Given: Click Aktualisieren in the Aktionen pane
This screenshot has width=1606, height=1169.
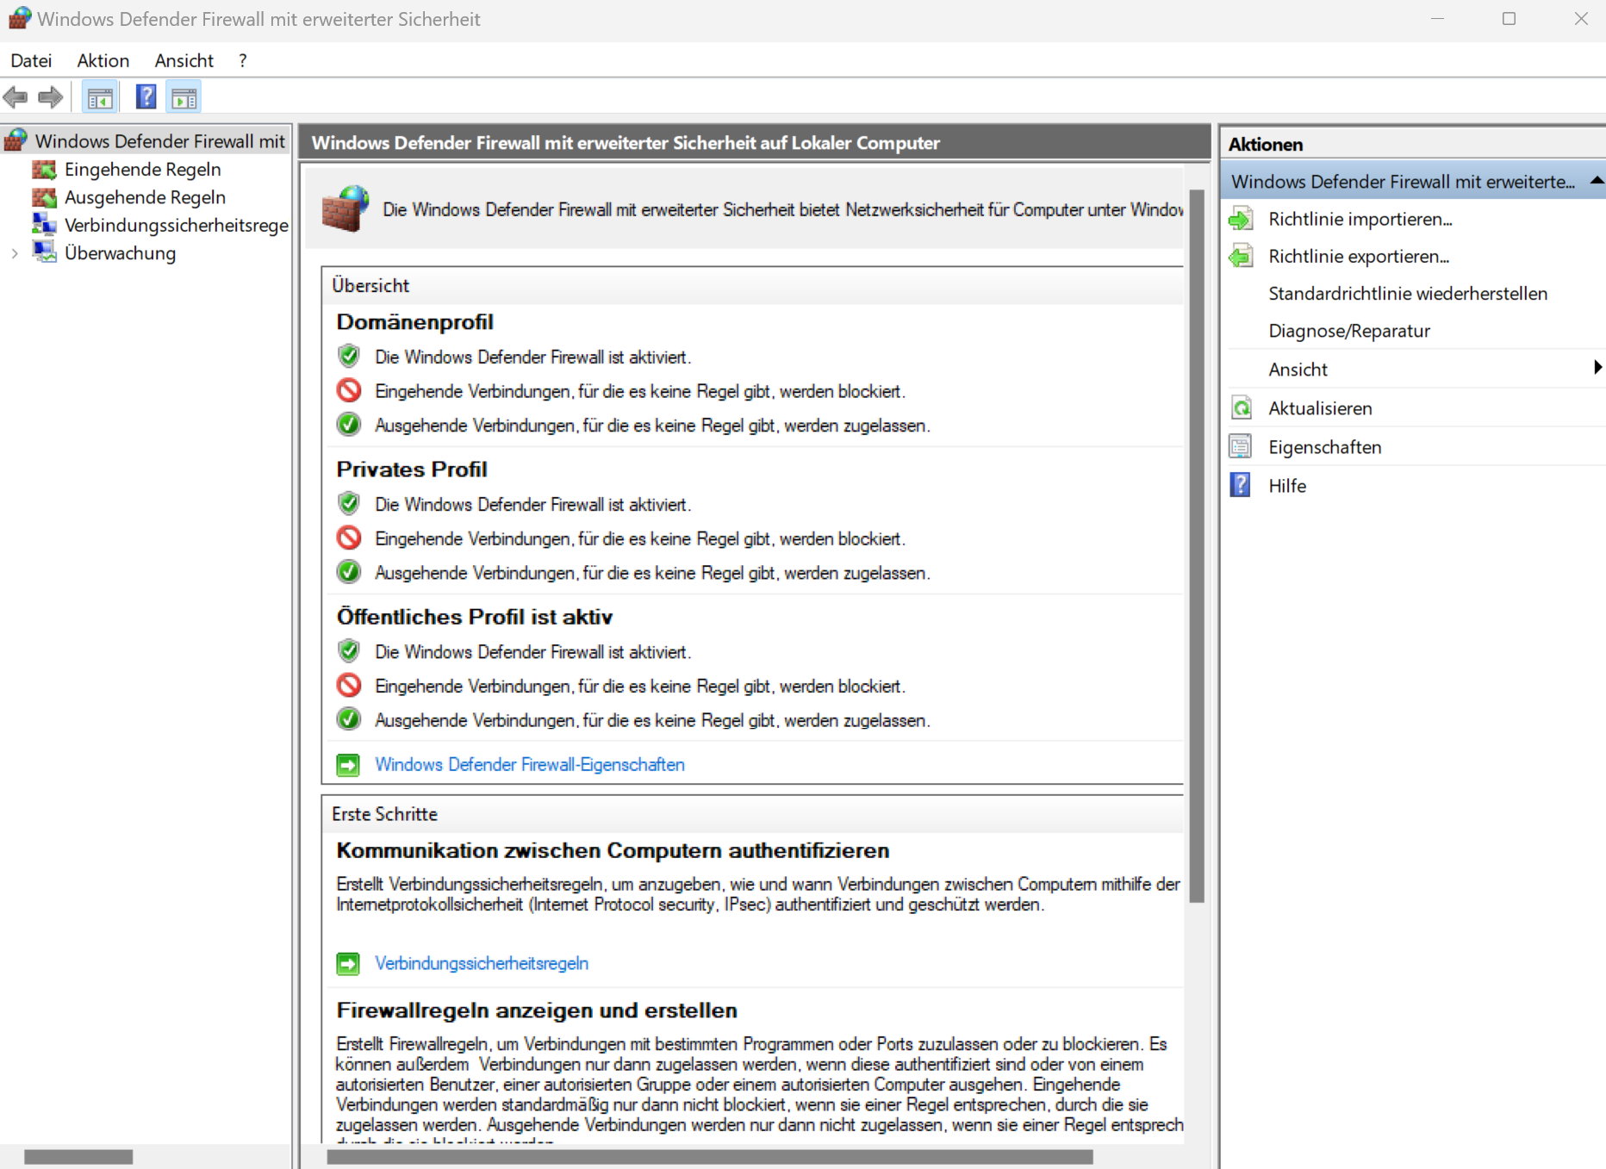Looking at the screenshot, I should point(1320,408).
